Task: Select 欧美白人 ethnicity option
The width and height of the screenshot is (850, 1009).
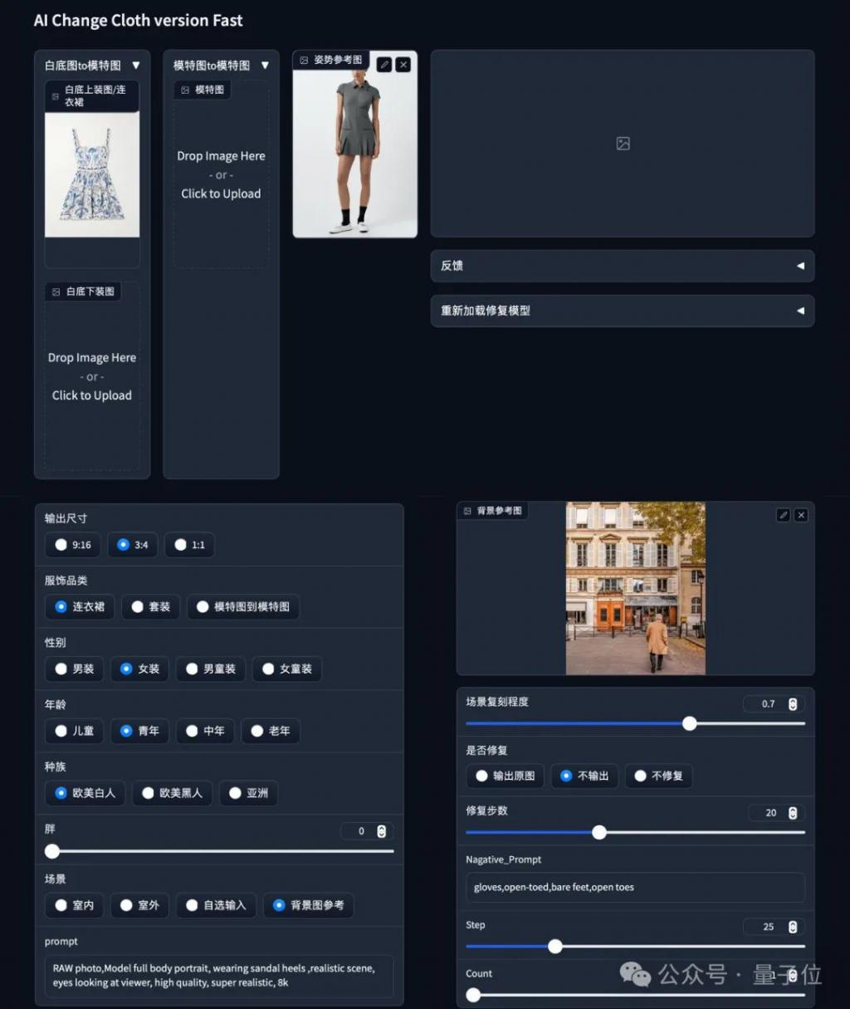Action: click(x=85, y=793)
